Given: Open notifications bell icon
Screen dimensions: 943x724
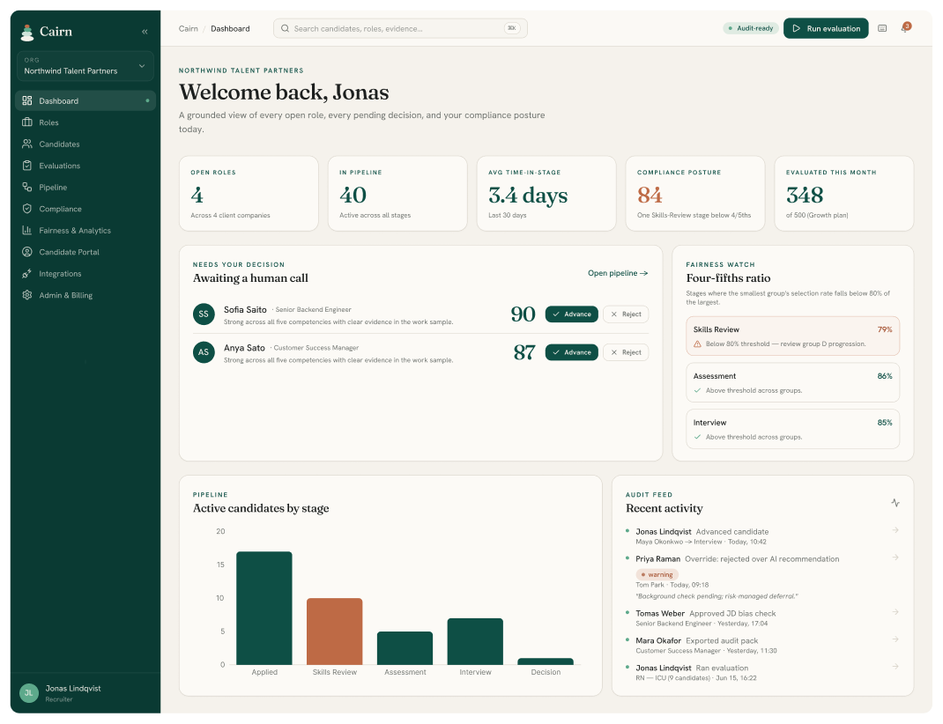Looking at the screenshot, I should [x=904, y=28].
